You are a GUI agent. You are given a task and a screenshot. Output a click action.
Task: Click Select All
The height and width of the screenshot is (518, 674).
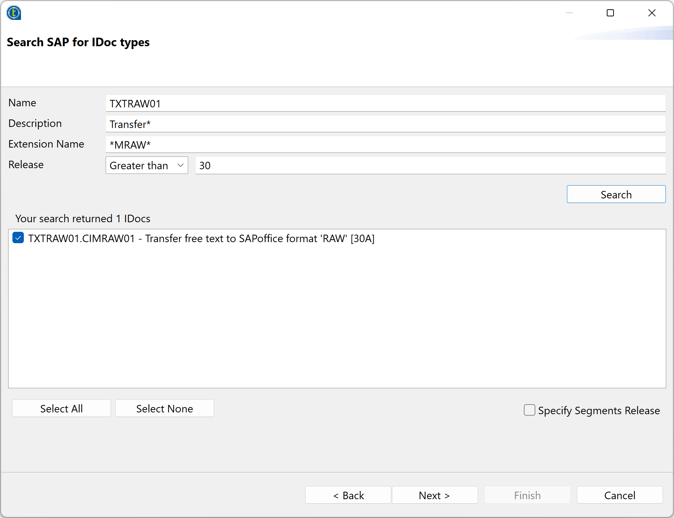tap(61, 408)
